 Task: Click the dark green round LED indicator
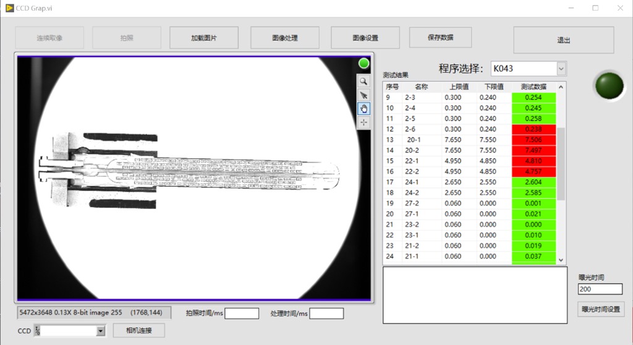point(610,85)
